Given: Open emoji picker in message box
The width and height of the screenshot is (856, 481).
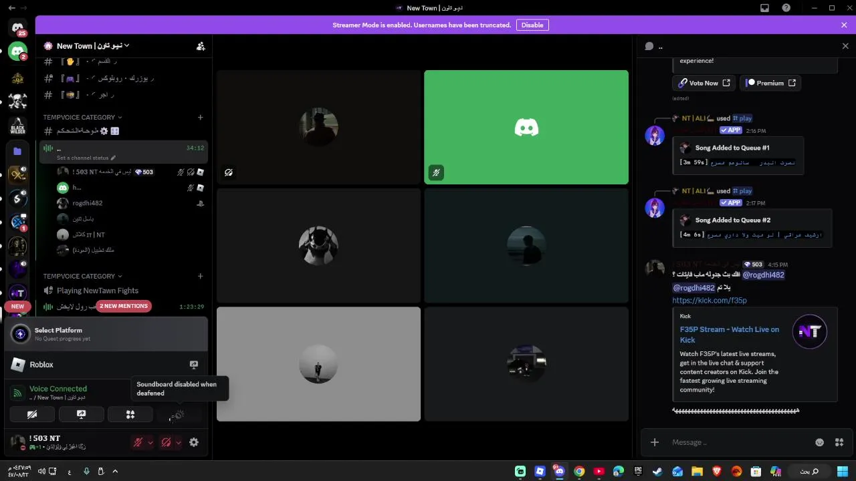Looking at the screenshot, I should pyautogui.click(x=819, y=442).
